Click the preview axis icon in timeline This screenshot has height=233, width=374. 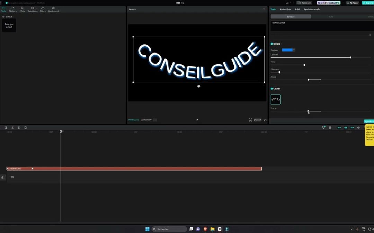(x=358, y=128)
